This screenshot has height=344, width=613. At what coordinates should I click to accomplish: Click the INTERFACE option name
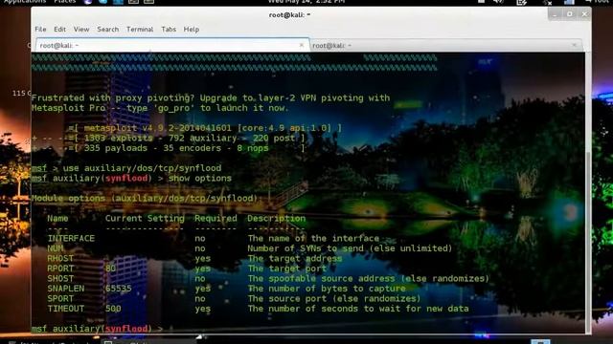[71, 238]
